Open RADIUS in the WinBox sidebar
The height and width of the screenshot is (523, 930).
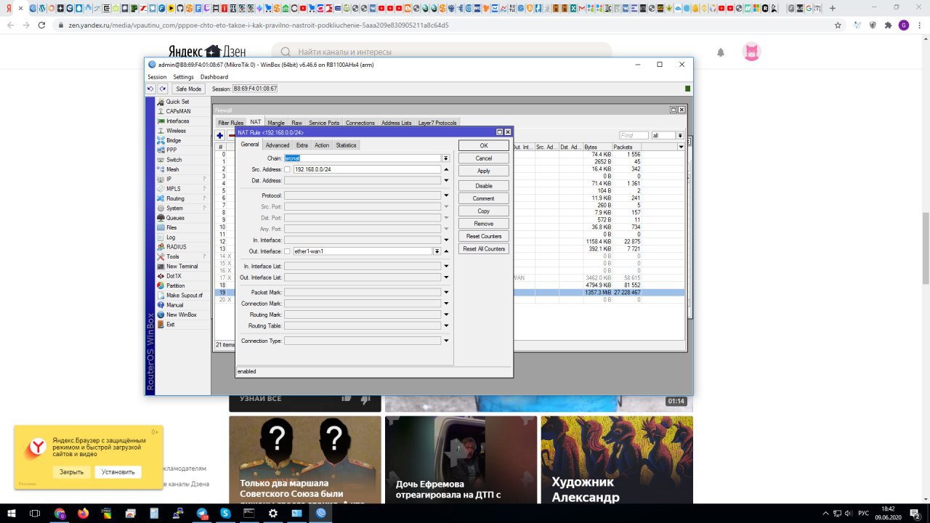[176, 247]
